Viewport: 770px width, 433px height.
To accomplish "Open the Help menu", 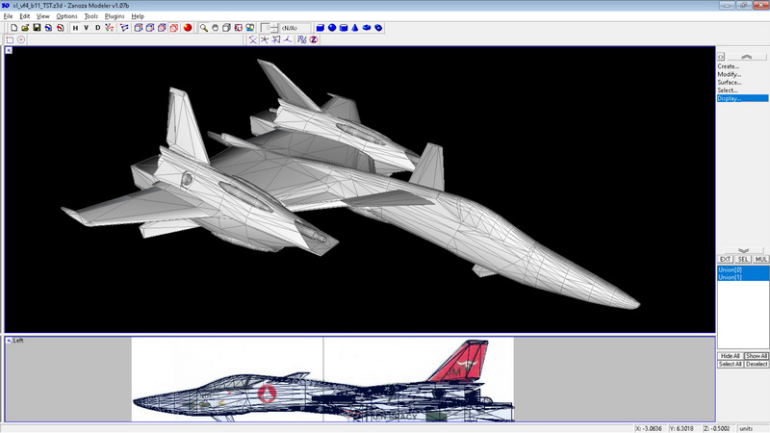I will coord(138,16).
